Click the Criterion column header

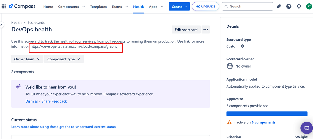(x=233, y=137)
